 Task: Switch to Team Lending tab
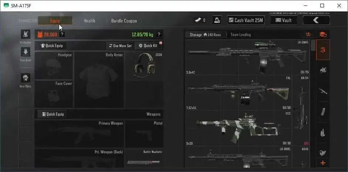(241, 35)
